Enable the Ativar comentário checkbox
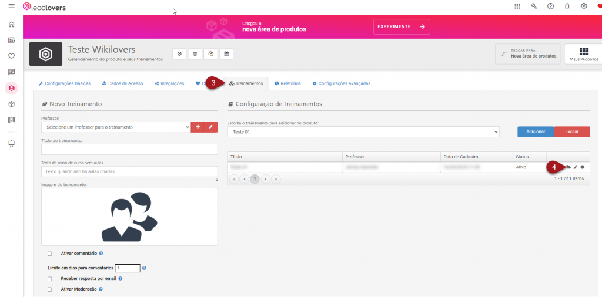 click(50, 254)
